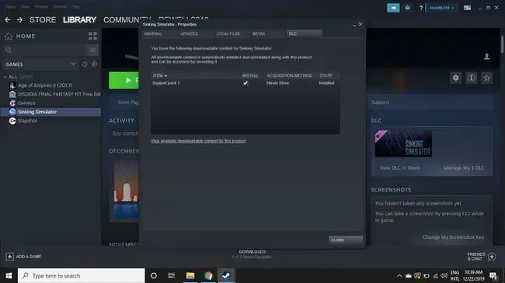This screenshot has height=283, width=505.
Task: Show game info icon
Action: tap(471, 78)
